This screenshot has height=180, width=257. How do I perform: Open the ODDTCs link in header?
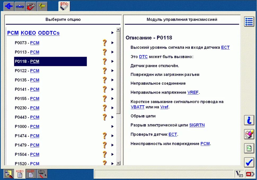click(x=49, y=33)
